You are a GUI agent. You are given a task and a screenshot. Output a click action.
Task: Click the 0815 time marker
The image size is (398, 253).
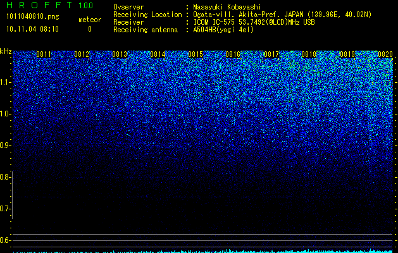tap(196, 54)
